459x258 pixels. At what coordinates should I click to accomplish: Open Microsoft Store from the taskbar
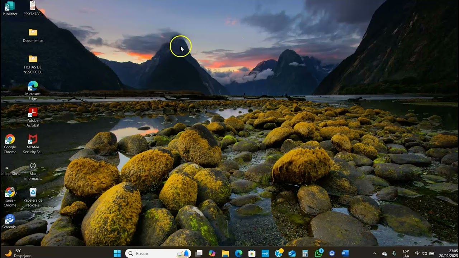point(252,253)
